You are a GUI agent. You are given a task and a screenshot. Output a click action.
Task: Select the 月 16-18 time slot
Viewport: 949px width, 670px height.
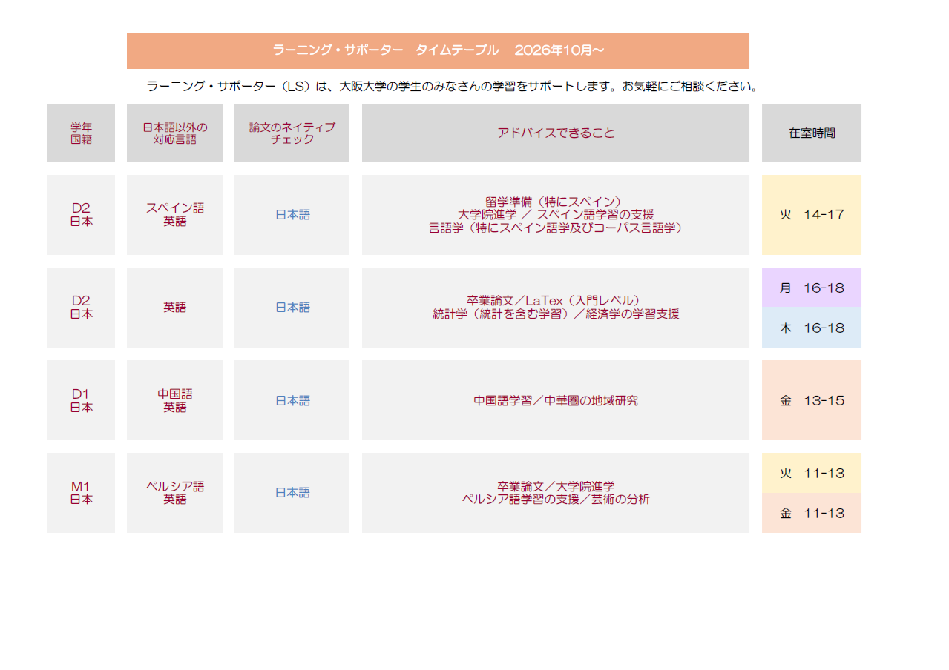[x=812, y=288]
